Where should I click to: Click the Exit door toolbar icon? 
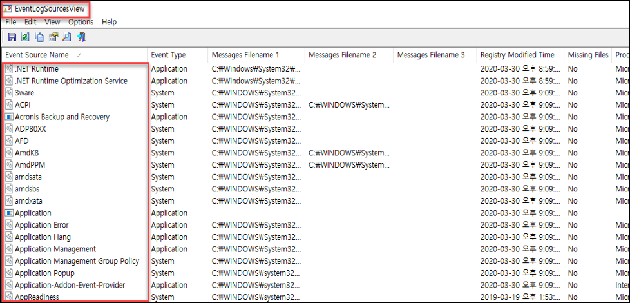coord(81,37)
